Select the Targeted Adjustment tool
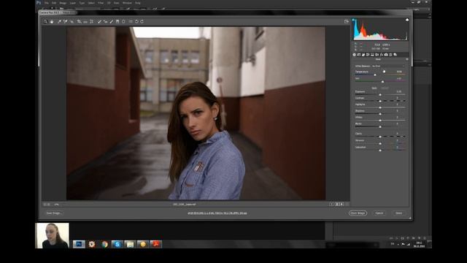467x263 pixels. coord(72,21)
